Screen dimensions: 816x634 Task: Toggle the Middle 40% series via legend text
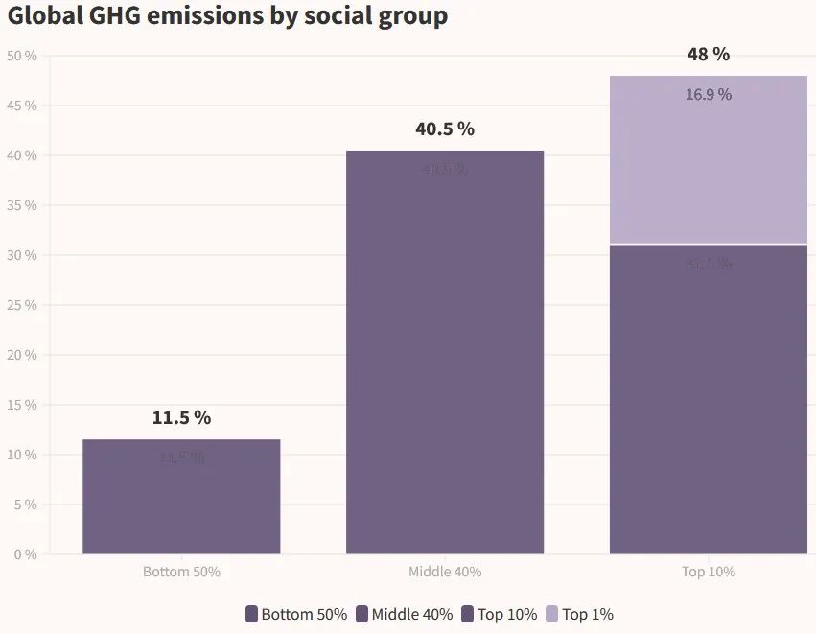click(x=412, y=614)
